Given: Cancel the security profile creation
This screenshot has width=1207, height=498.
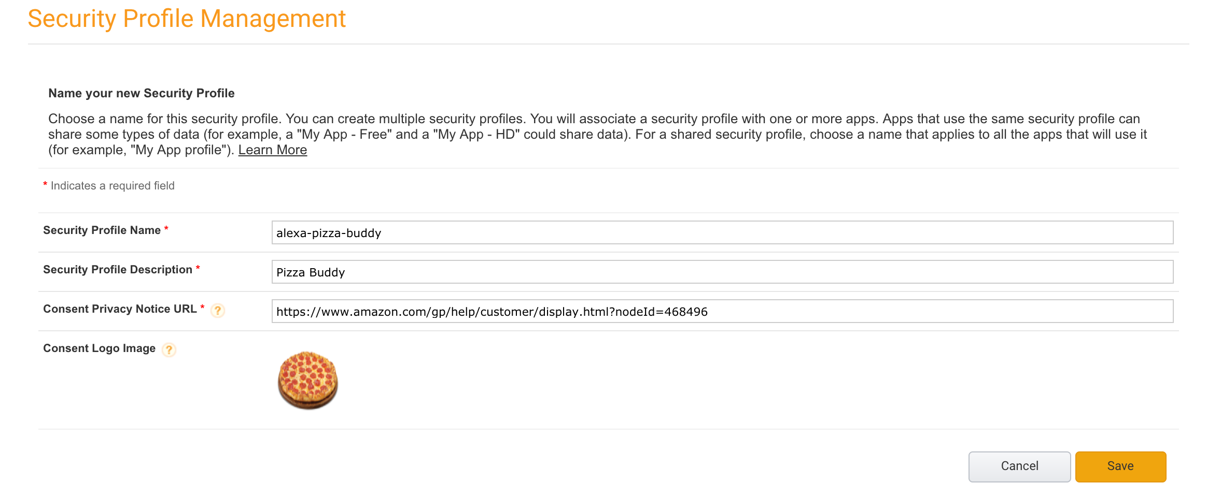Looking at the screenshot, I should (1019, 466).
